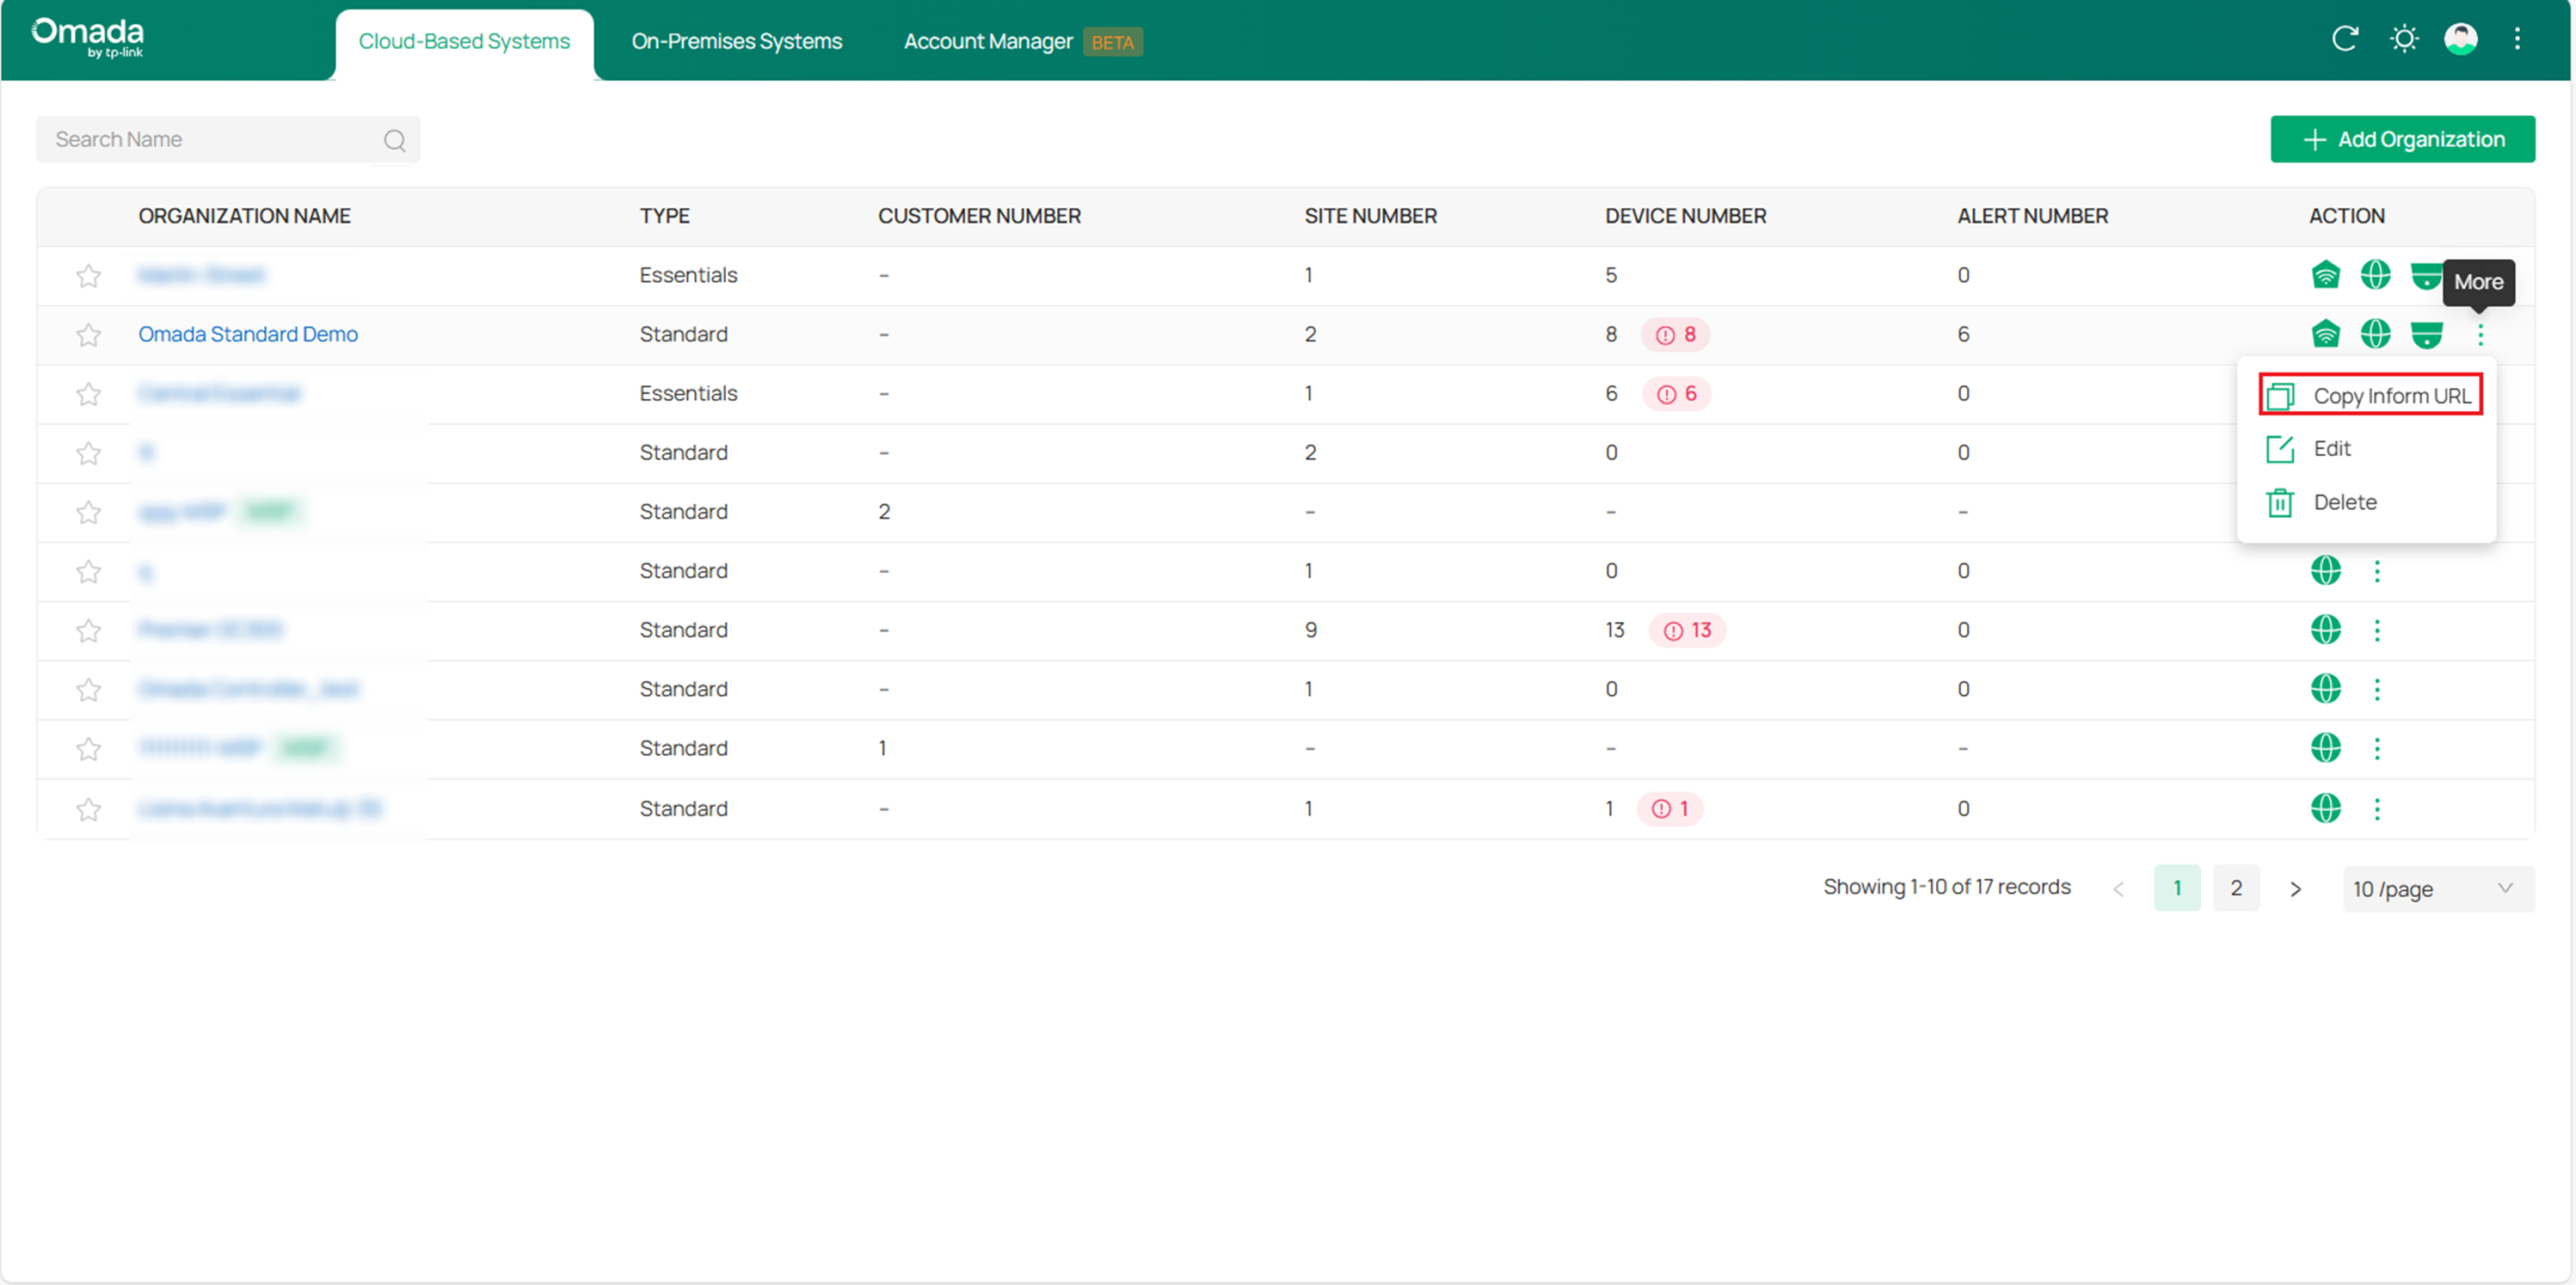Open the user profile avatar menu
The image size is (2576, 1285).
(2462, 39)
